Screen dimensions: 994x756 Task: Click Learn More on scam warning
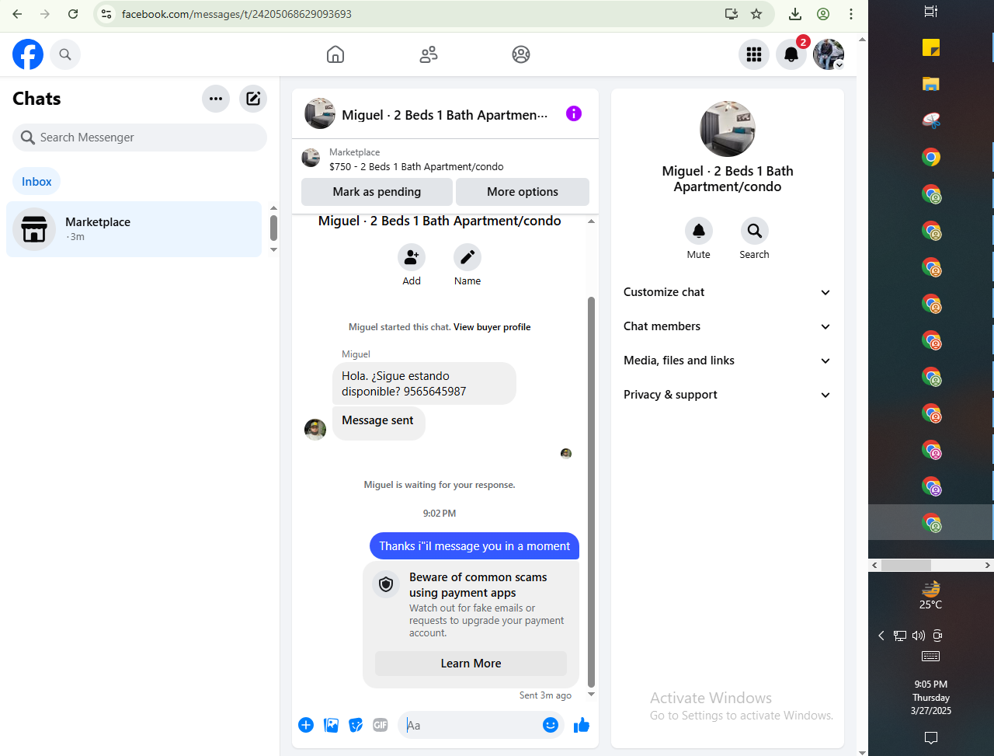point(471,664)
